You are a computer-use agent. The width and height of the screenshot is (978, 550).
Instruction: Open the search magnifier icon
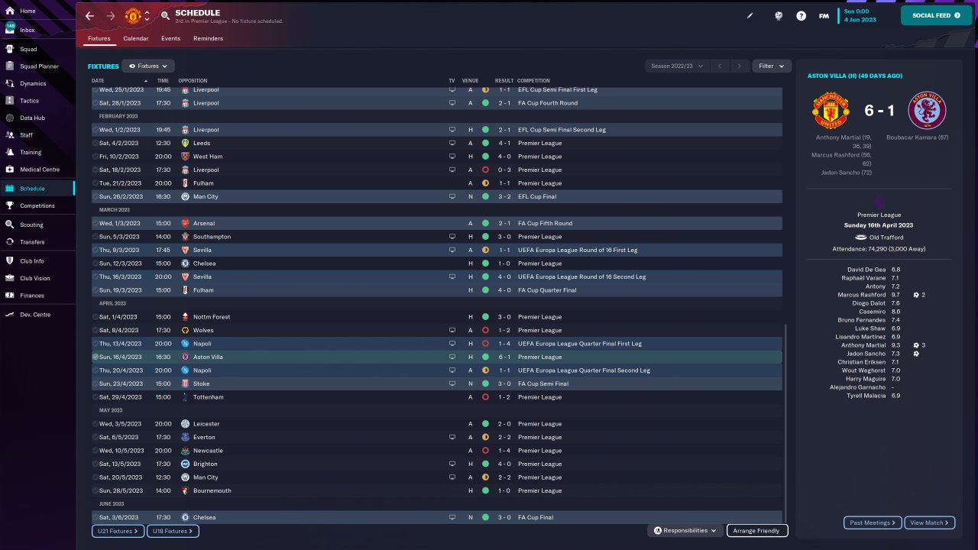(166, 16)
